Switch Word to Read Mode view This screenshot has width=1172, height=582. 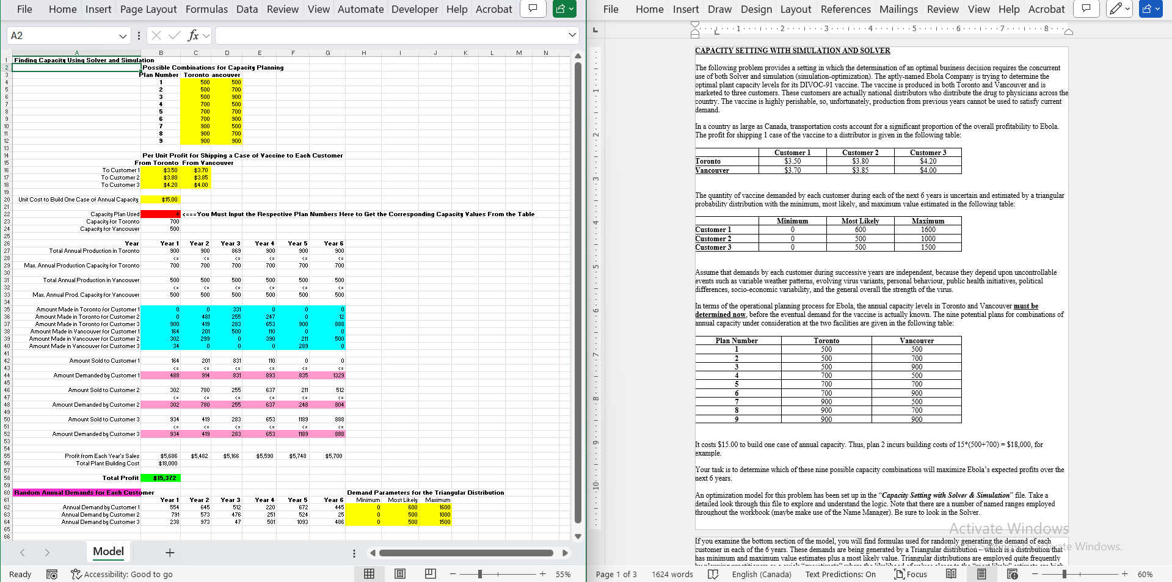951,574
